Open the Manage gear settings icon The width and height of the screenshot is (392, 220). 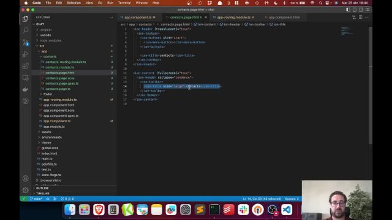point(26,190)
